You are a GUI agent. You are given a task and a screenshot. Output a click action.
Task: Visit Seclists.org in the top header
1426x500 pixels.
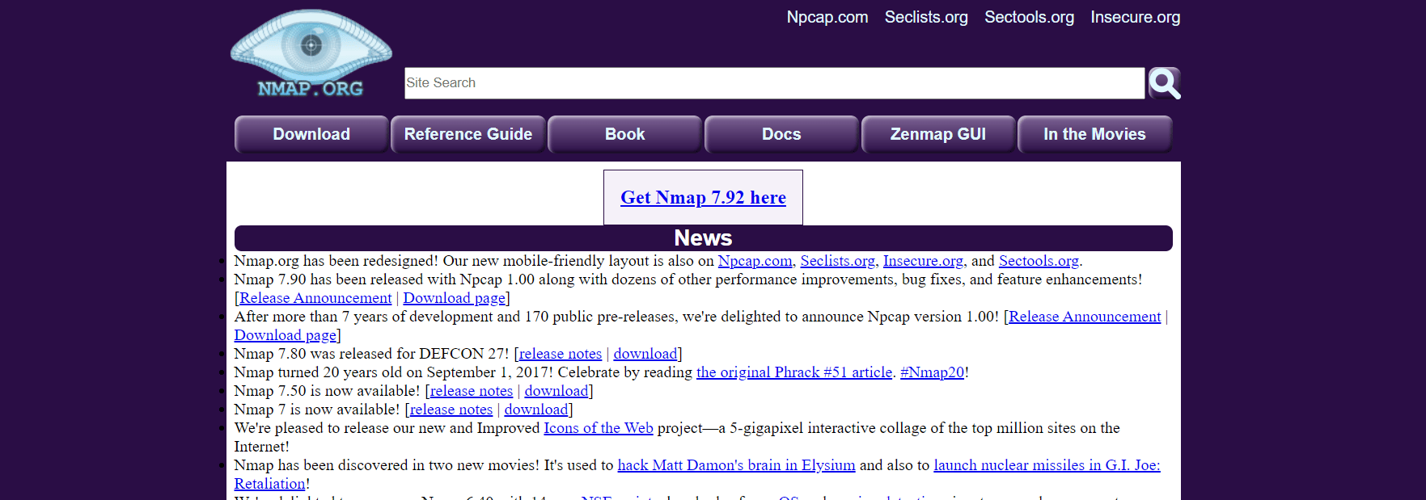click(x=926, y=17)
